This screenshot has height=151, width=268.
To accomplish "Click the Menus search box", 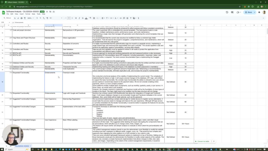I will point(8,18).
